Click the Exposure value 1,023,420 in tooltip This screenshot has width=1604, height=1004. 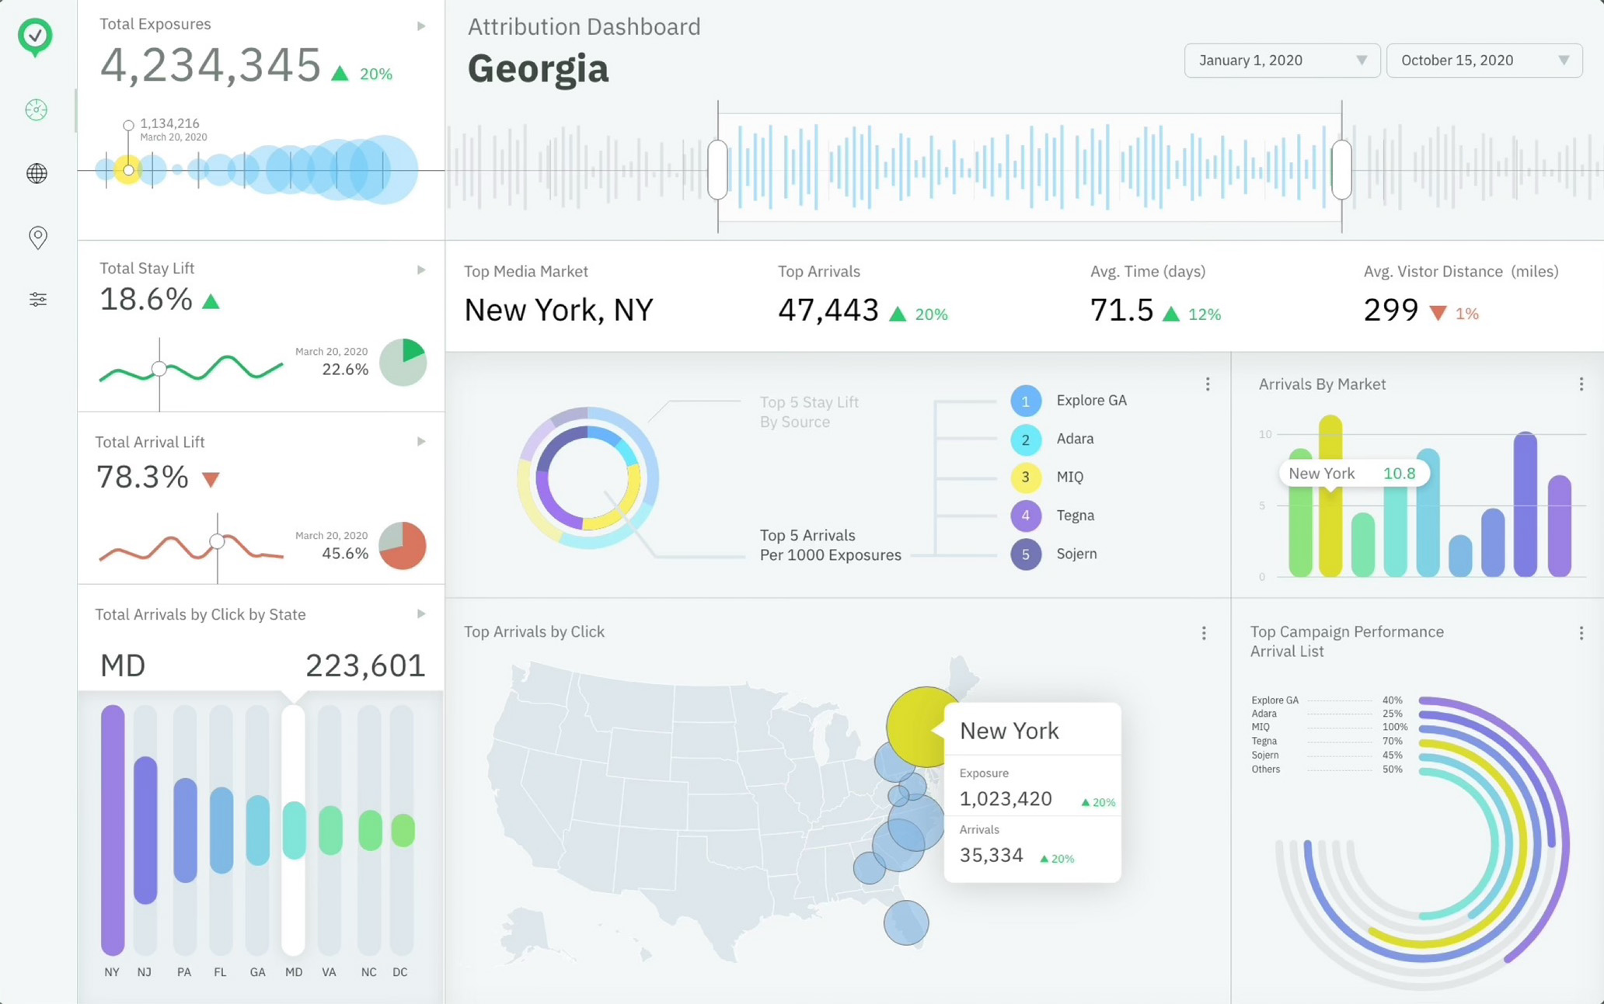pos(1006,799)
